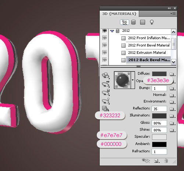Select the Filter By Materials button

tap(142, 22)
